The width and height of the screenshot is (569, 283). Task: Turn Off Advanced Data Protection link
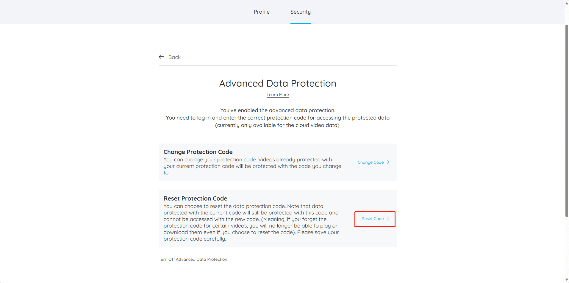(193, 259)
